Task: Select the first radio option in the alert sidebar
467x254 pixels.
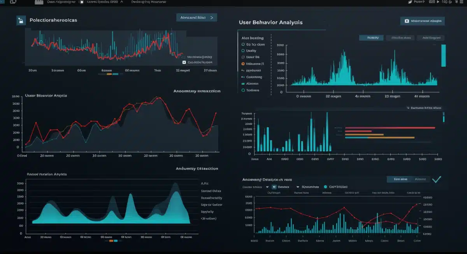Action: pos(243,44)
